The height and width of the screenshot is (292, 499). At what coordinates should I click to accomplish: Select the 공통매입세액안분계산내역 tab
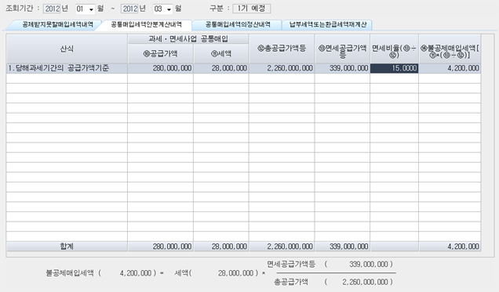[x=147, y=25]
